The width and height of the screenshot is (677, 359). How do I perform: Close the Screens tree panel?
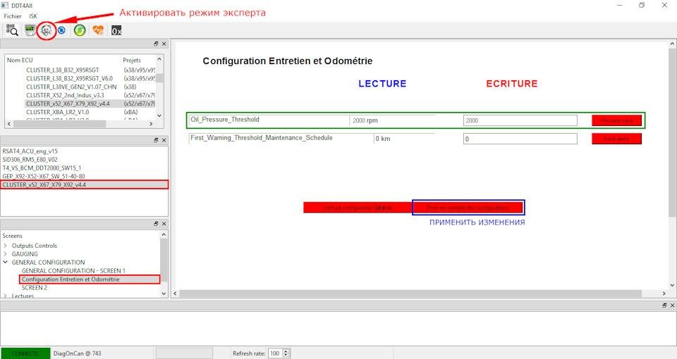[164, 224]
